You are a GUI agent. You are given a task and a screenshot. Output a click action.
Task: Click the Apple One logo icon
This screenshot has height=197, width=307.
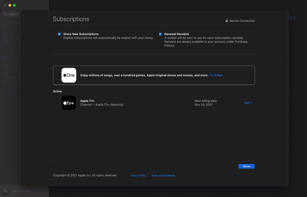69,75
